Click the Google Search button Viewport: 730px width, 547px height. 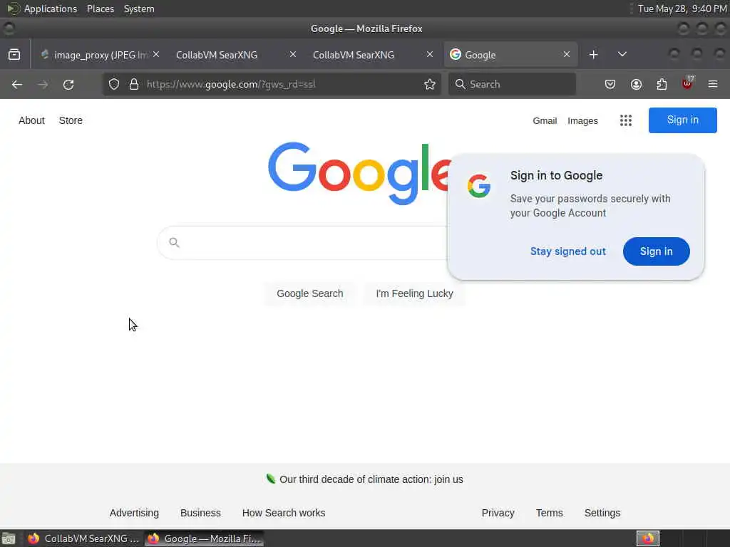pos(309,293)
